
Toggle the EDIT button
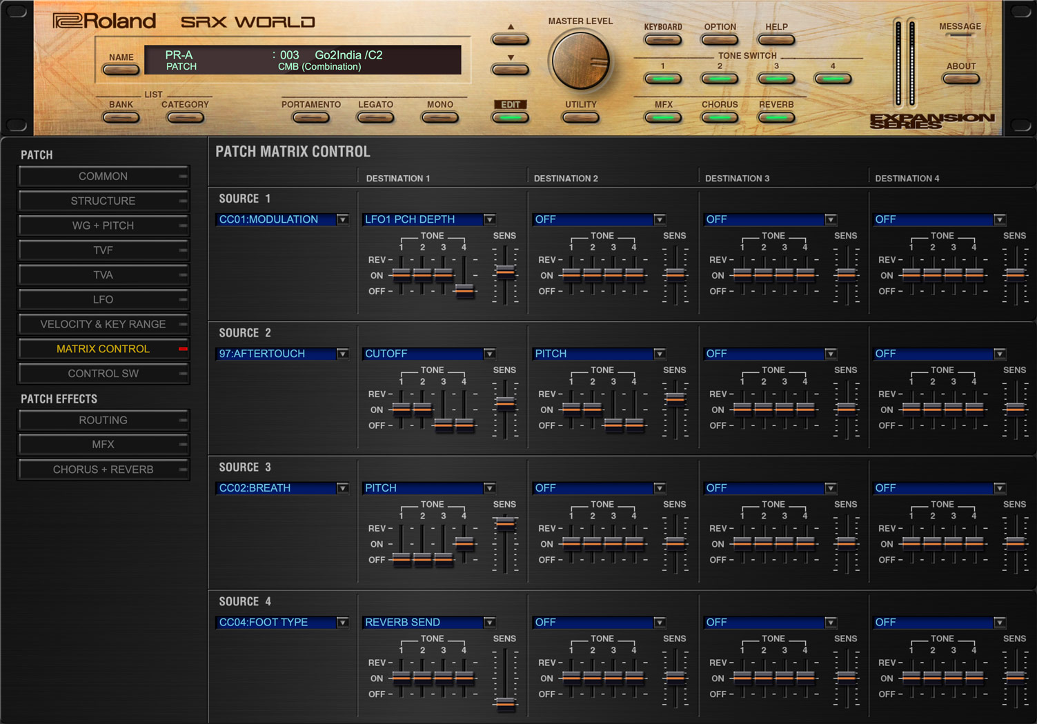511,117
